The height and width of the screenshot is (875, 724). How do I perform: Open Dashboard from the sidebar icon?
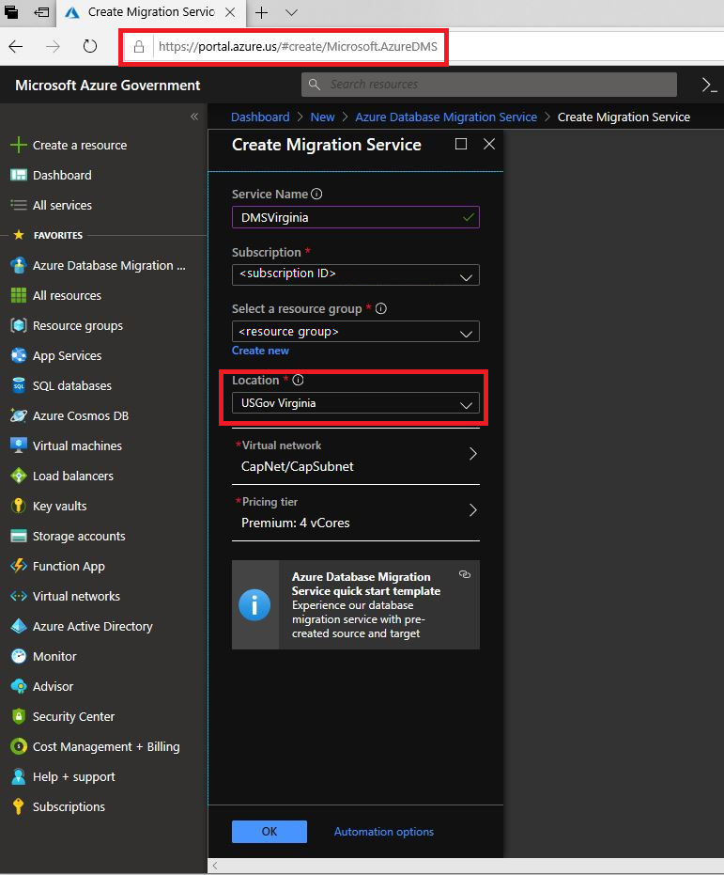pos(19,175)
